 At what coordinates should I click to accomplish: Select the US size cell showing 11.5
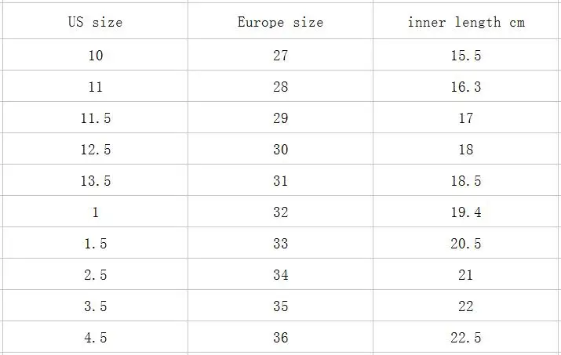96,118
